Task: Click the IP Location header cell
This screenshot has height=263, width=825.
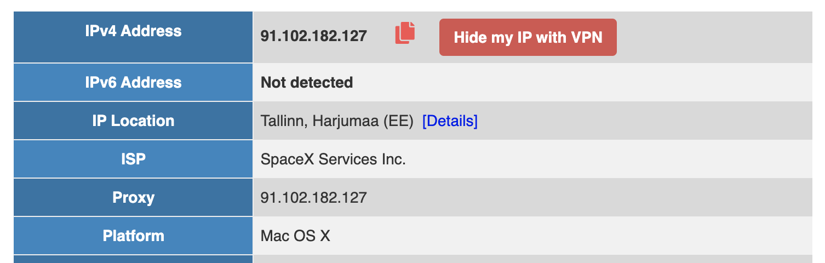Action: click(x=133, y=121)
